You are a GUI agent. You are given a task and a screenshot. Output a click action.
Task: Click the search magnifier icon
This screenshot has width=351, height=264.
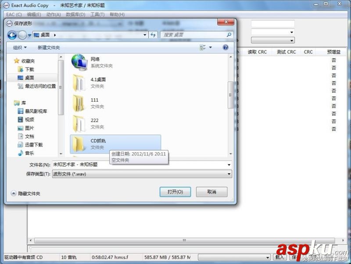(229, 35)
